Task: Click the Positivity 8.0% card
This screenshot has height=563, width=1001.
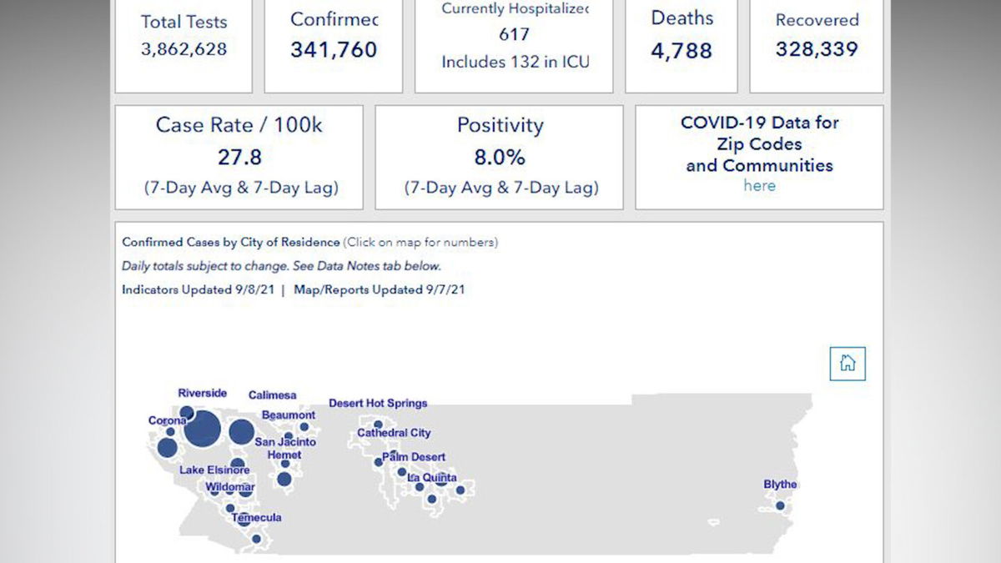Action: tap(500, 157)
